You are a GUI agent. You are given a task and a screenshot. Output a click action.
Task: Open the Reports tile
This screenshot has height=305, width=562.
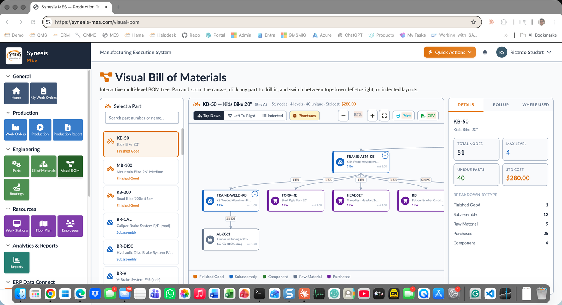[16, 262]
